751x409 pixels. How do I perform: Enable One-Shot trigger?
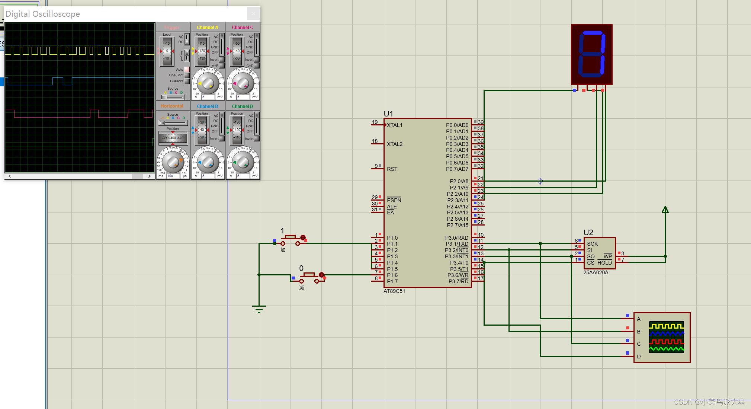(187, 75)
